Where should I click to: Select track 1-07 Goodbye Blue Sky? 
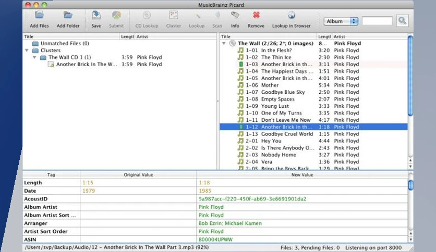(313, 92)
